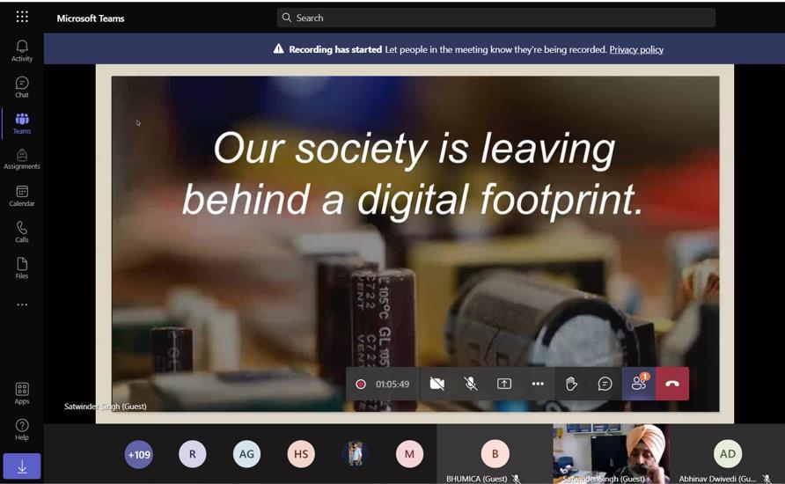Open the Activity feed
The height and width of the screenshot is (484, 785).
click(x=22, y=51)
